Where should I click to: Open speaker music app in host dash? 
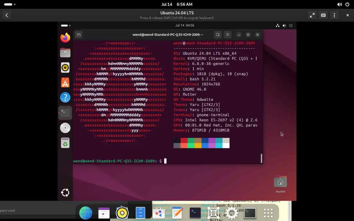tap(122, 213)
